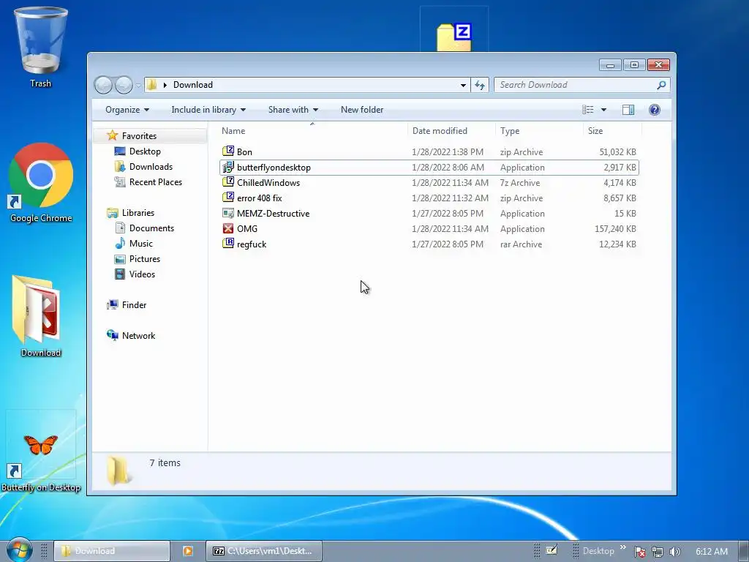
Task: Click 7z Archive type of ChilledWindows
Action: [520, 183]
